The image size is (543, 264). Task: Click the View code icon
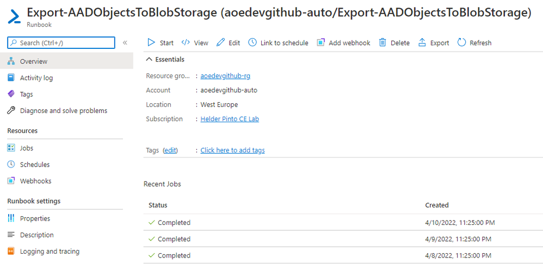[186, 42]
